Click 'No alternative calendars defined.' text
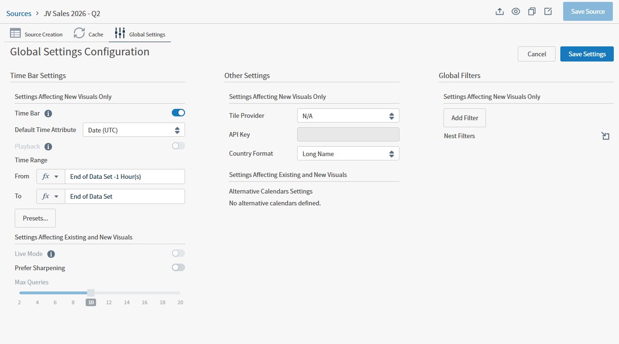 coord(275,203)
